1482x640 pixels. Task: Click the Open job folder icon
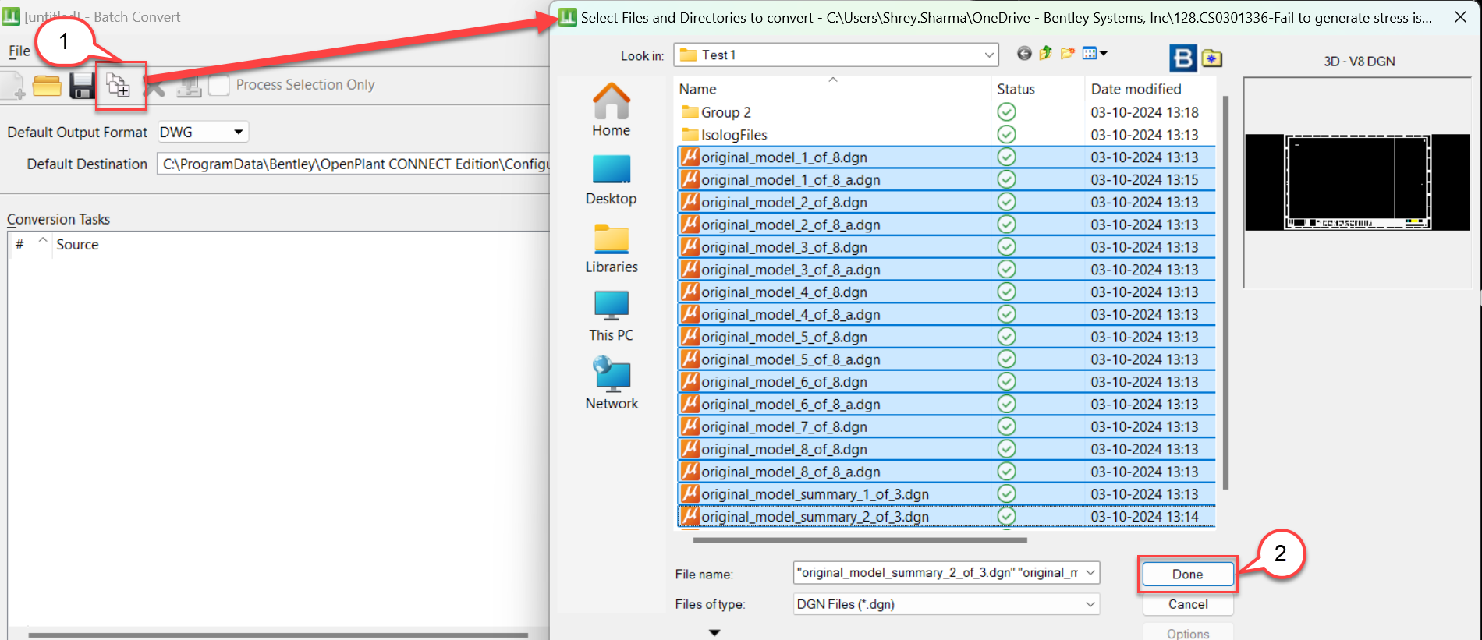coord(48,86)
